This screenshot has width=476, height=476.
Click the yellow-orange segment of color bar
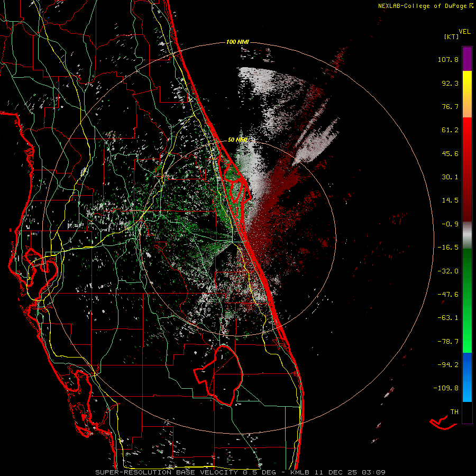(x=467, y=94)
